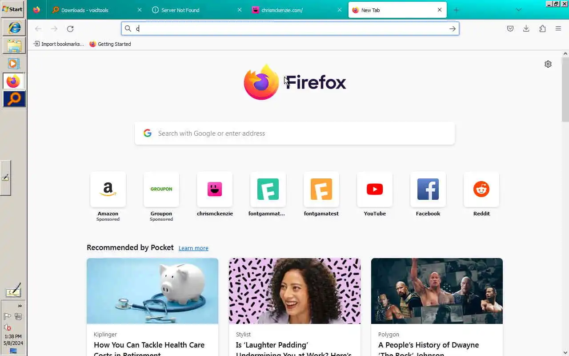Click the go arrow in address bar
Viewport: 569px width, 356px height.
click(452, 28)
